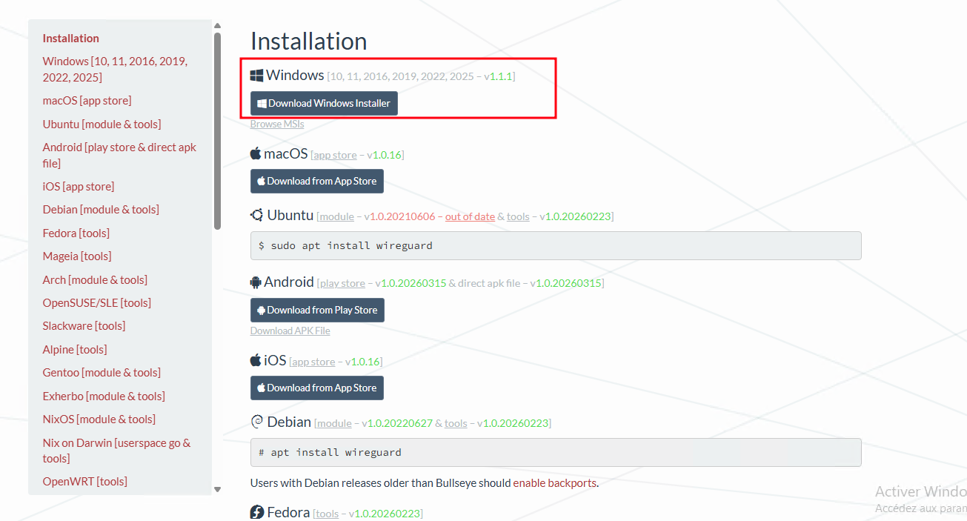The width and height of the screenshot is (967, 521).
Task: Jump to Alpine [tools] in sidebar
Action: coord(75,350)
